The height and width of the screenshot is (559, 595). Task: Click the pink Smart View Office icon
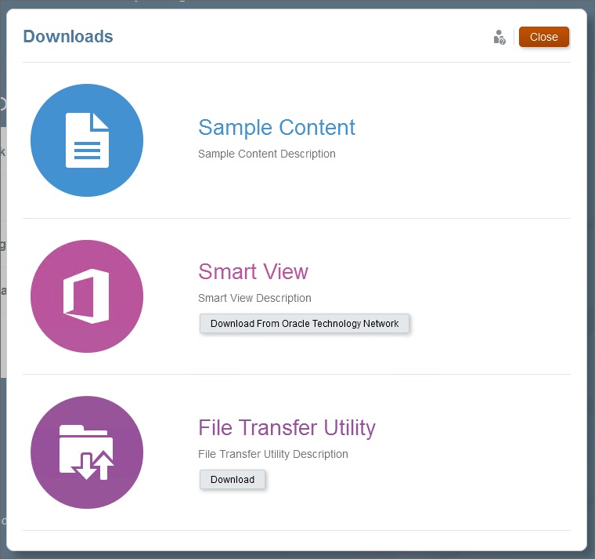(x=87, y=296)
